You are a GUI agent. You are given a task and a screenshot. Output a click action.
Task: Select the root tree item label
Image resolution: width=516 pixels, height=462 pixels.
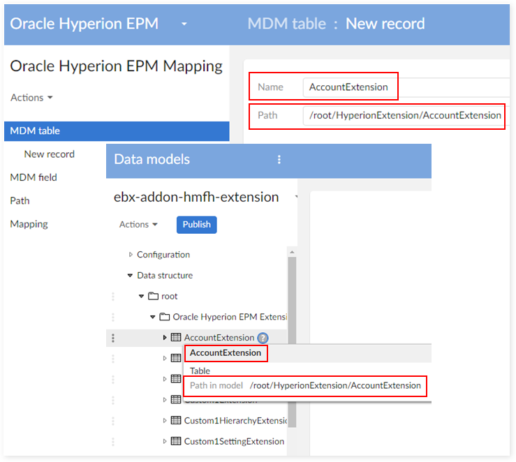[169, 297]
